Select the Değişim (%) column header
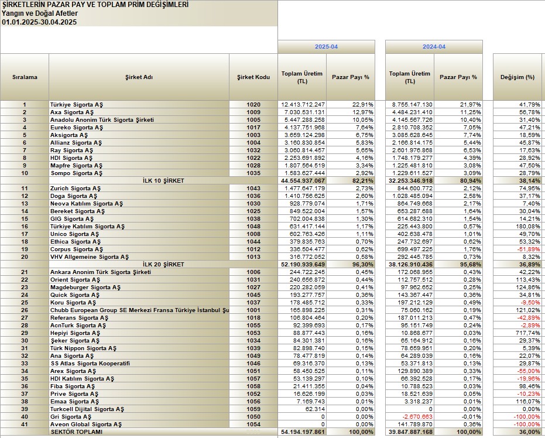Screen dimensions: 545x438 click(517, 77)
